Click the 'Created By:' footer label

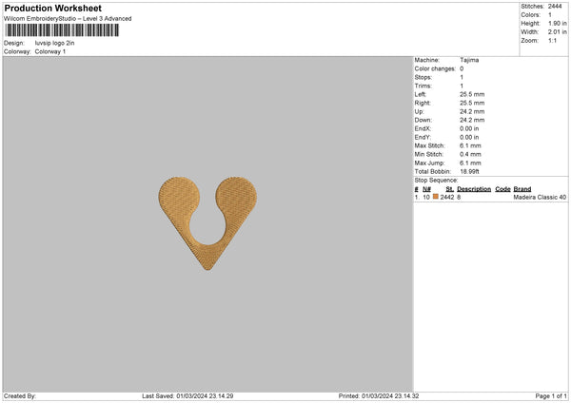point(20,396)
